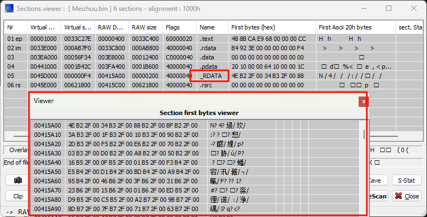
Task: Close the Viewer popup with red X
Action: point(363,102)
